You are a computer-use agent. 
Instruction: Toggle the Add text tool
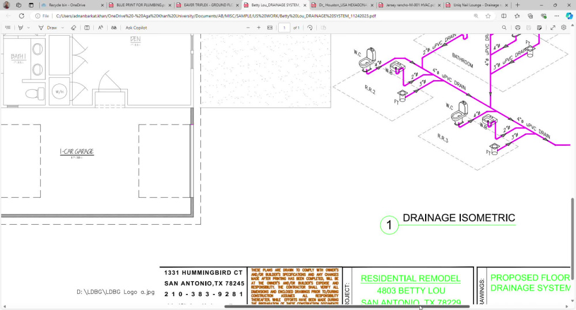[87, 28]
